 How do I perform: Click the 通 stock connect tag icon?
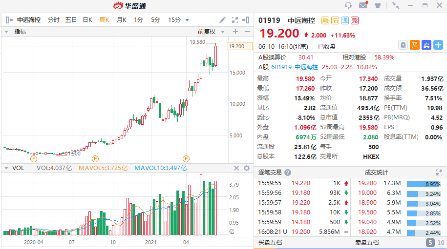pyautogui.click(x=345, y=20)
